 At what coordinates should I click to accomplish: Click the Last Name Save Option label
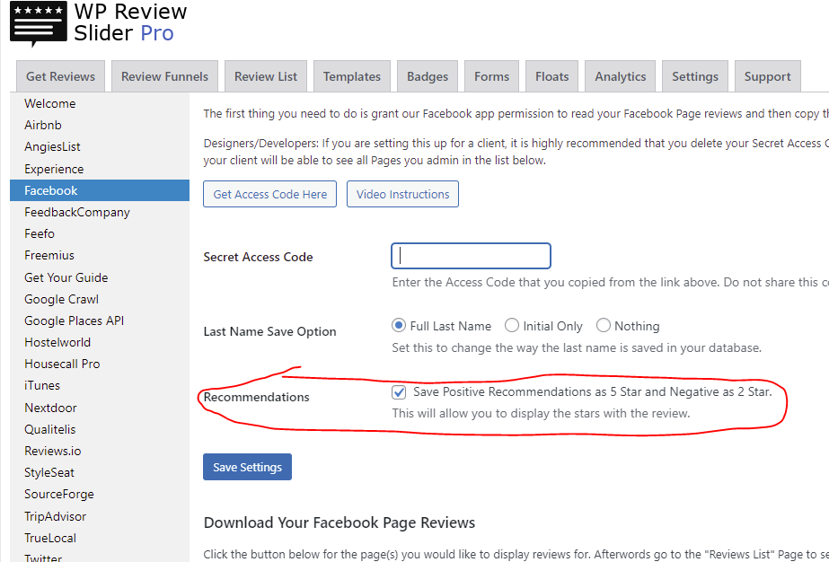pyautogui.click(x=269, y=331)
